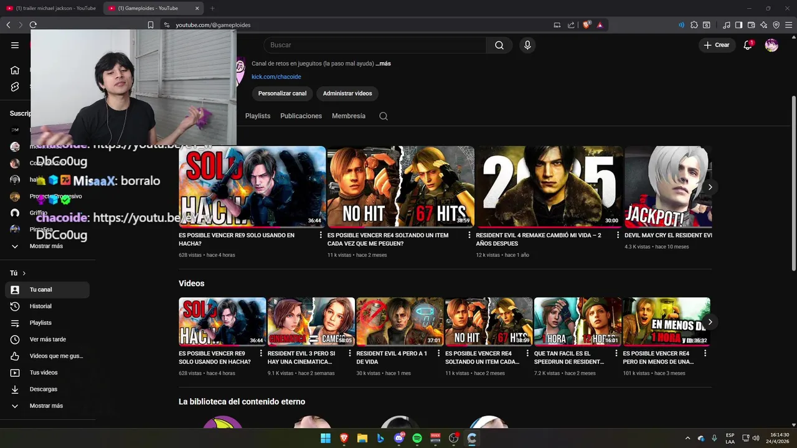Show next featured videos with right arrow
Viewport: 797px width, 448px height.
(710, 187)
